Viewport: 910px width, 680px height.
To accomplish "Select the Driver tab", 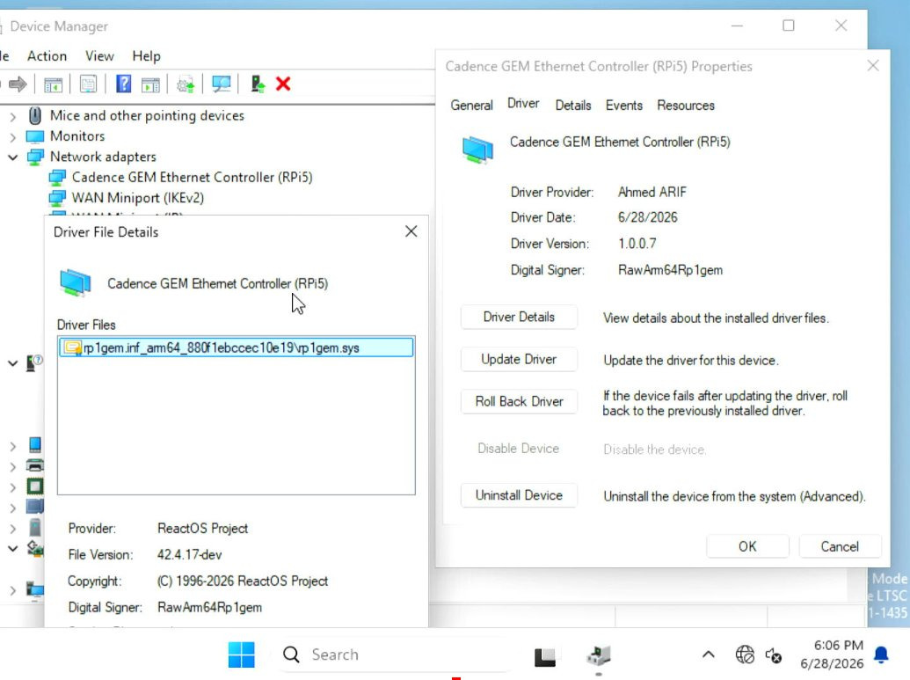I will [523, 104].
